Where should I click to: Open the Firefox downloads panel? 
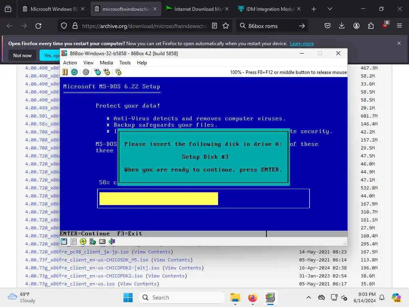pos(342,26)
